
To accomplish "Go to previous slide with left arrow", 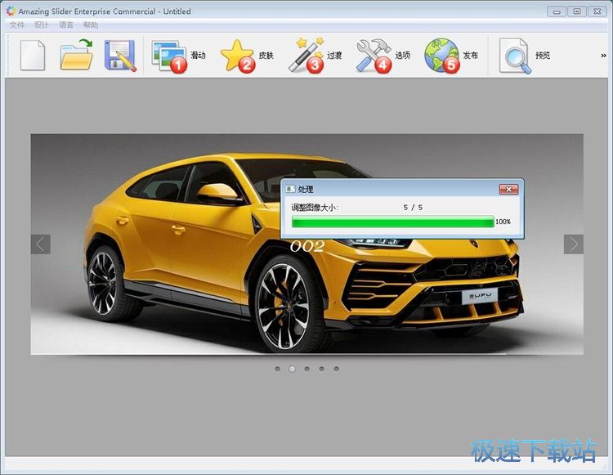I will tap(41, 244).
